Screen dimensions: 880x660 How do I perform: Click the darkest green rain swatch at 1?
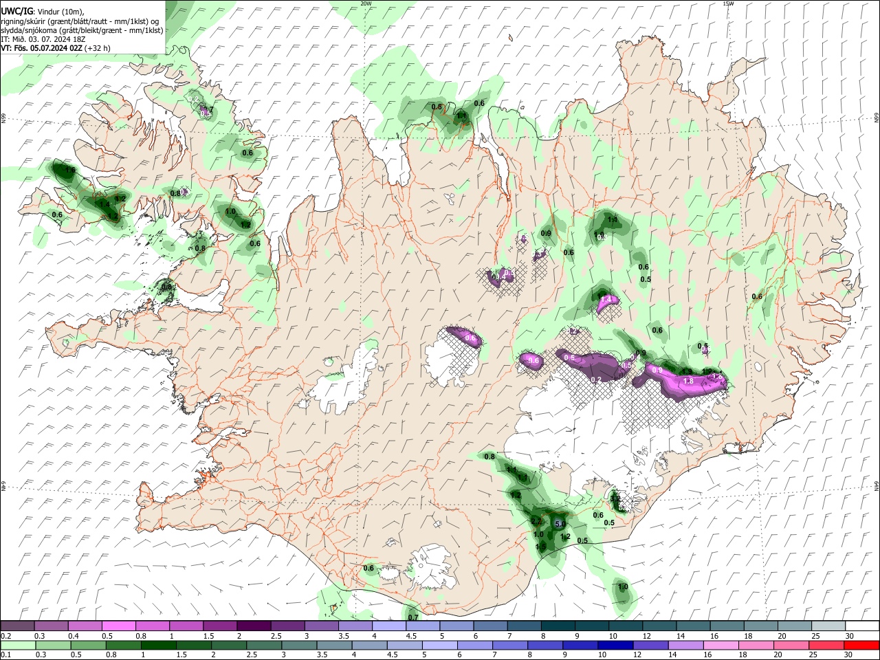158,646
